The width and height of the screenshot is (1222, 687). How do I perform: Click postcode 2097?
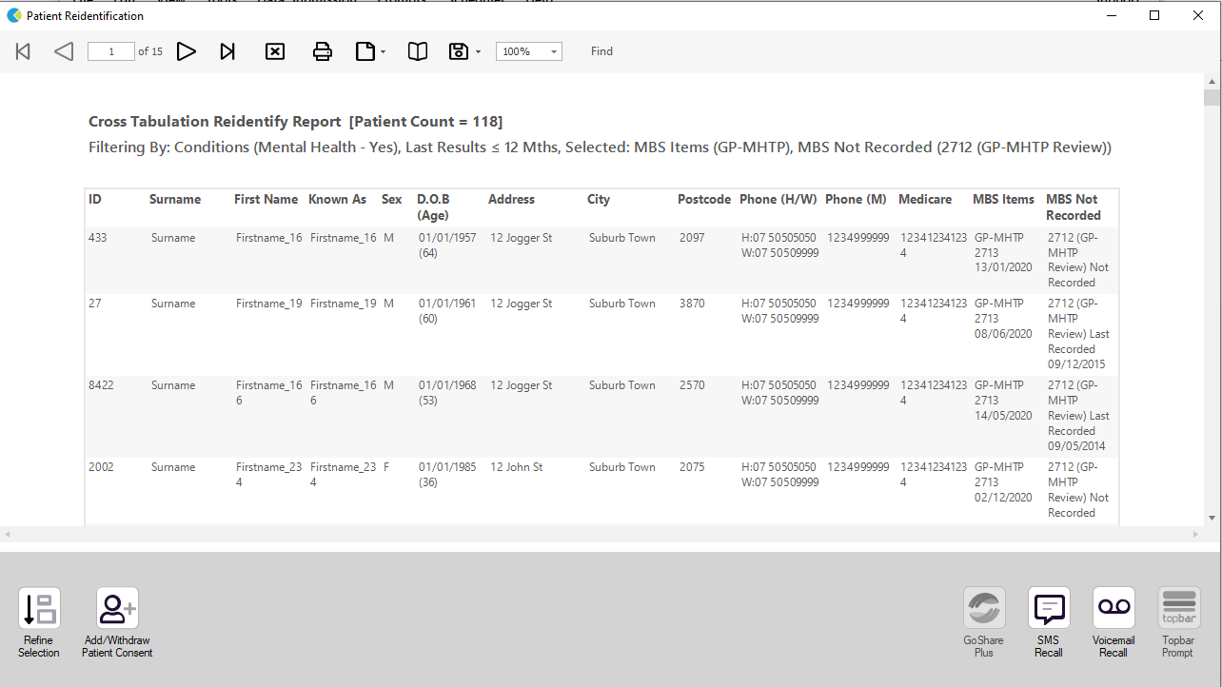tap(692, 238)
